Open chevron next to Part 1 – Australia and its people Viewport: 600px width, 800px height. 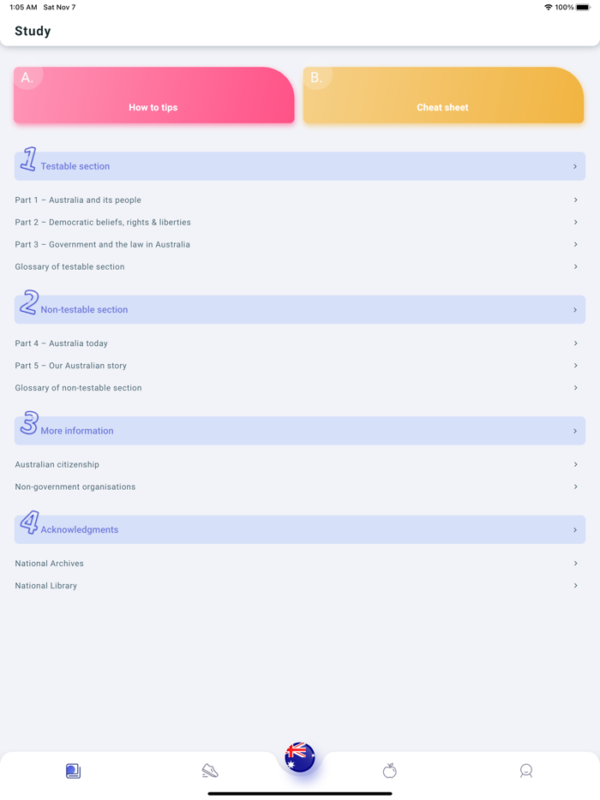pyautogui.click(x=576, y=200)
